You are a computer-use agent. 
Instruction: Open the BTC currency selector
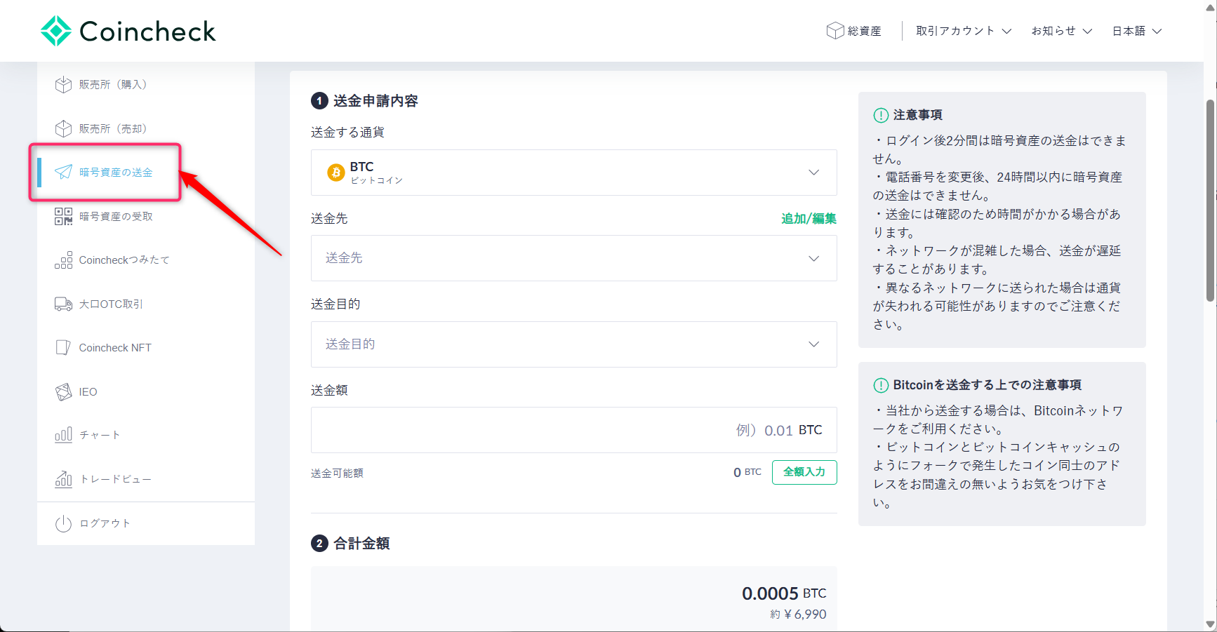coord(573,173)
